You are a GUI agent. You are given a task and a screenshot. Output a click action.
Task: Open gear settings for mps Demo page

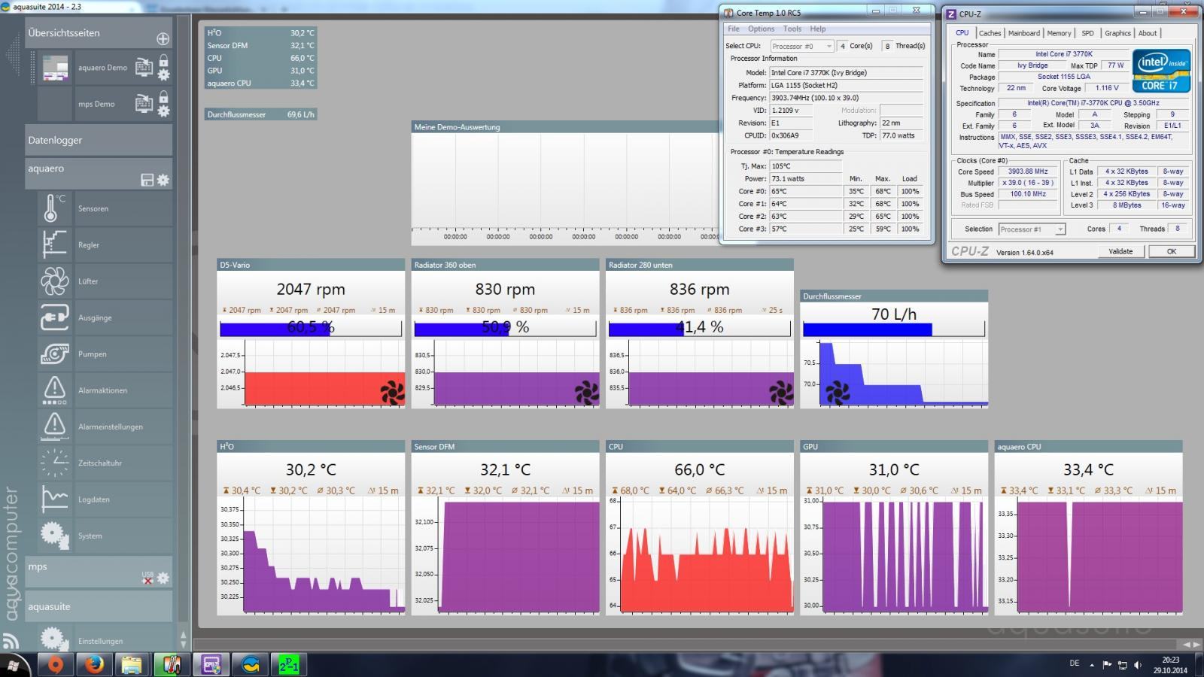(x=163, y=111)
